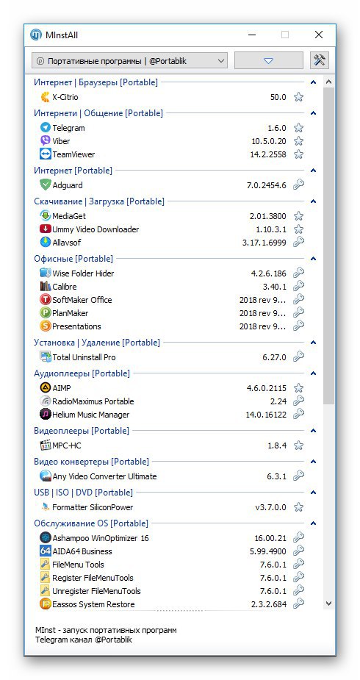Click the vertical scrollbar thumb
The height and width of the screenshot is (680, 360).
tap(328, 246)
